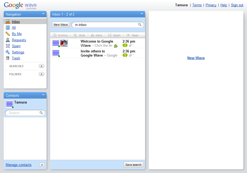Click the New Wave button

[61, 25]
